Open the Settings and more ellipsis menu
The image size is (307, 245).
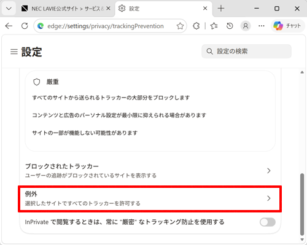click(x=262, y=26)
